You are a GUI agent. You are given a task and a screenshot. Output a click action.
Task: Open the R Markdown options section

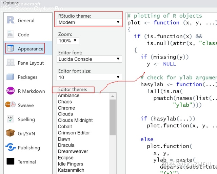tap(28, 91)
